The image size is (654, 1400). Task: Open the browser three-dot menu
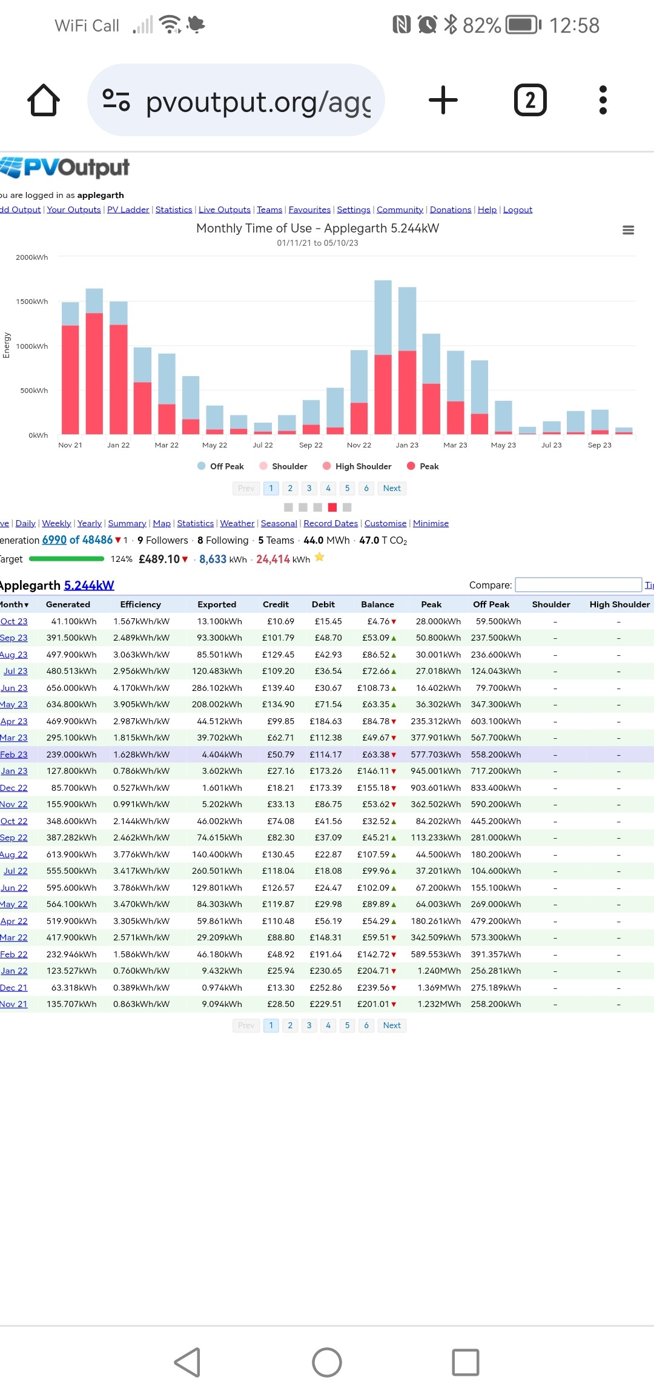(603, 100)
